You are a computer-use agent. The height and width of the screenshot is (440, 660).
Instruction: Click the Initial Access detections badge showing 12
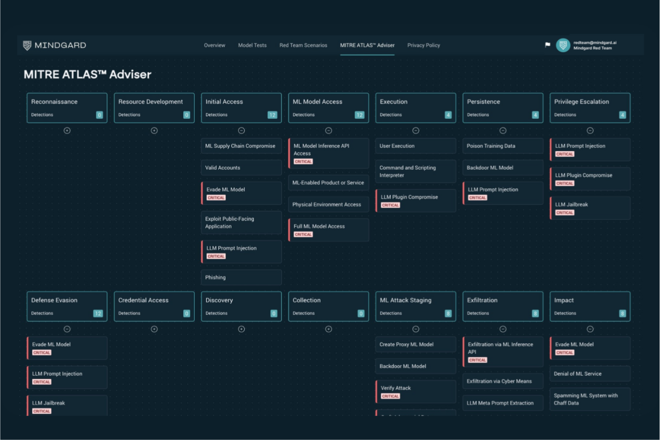pyautogui.click(x=272, y=115)
